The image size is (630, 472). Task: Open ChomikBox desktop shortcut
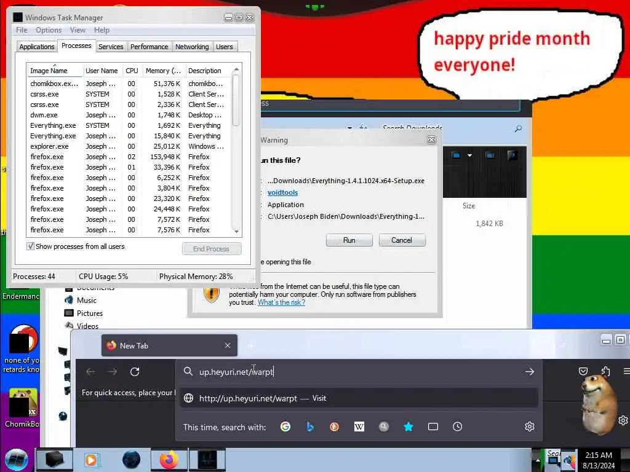(22, 409)
